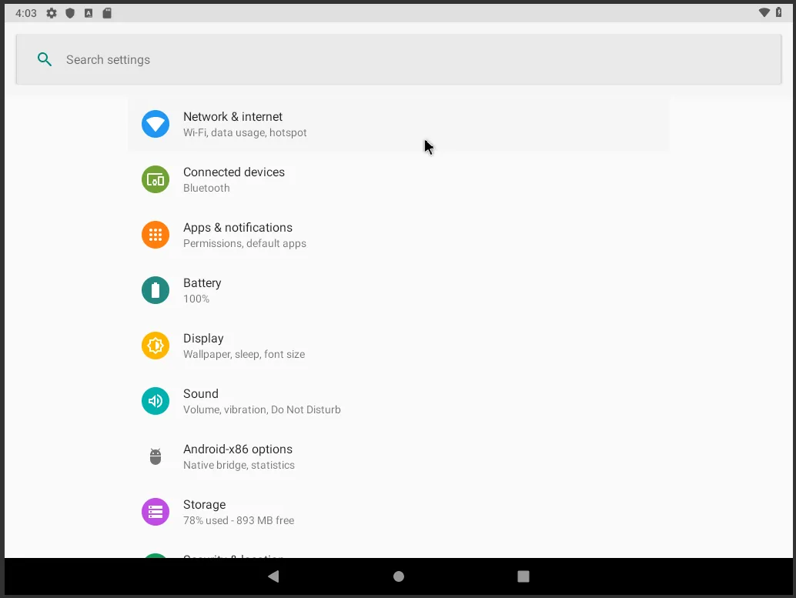796x598 pixels.
Task: Open Apps & notifications settings
Action: click(399, 235)
